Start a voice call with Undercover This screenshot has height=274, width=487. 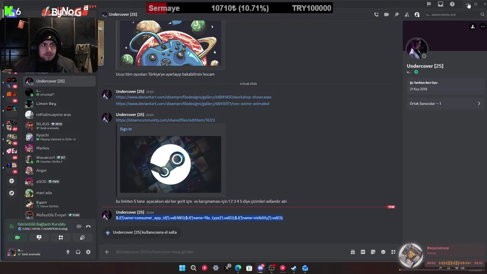376,14
